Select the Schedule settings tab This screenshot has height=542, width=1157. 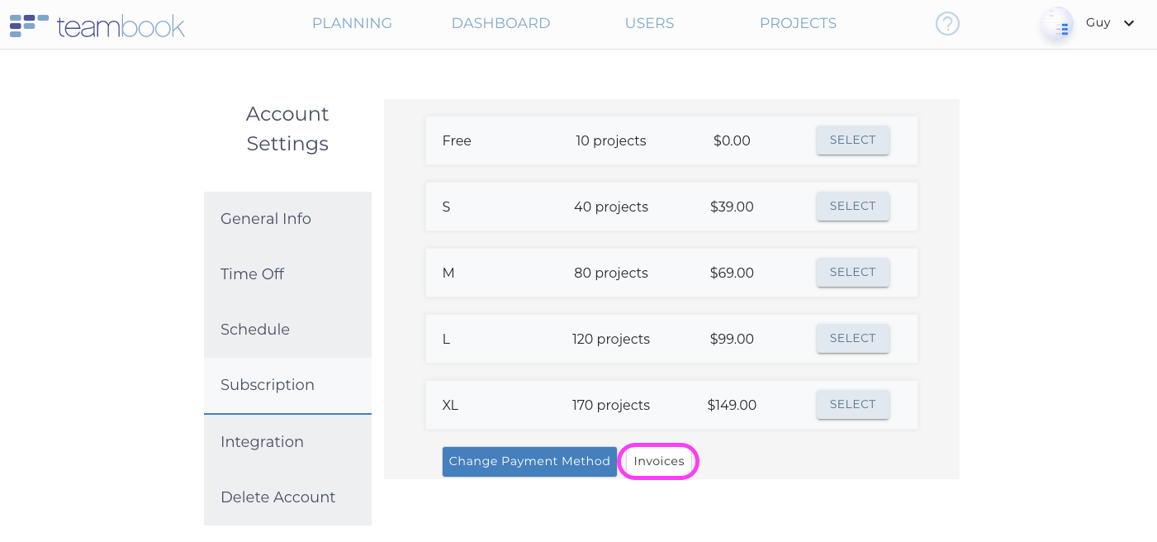(255, 330)
